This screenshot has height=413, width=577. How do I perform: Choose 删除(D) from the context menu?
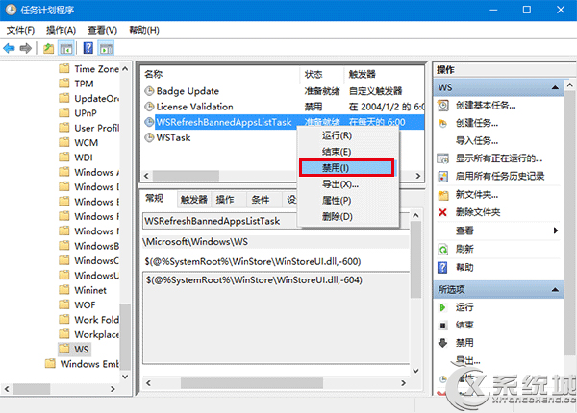coord(348,217)
